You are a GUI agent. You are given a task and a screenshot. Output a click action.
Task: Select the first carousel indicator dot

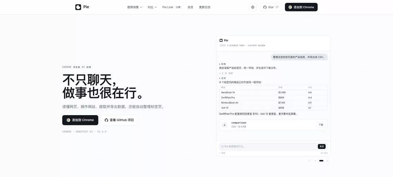tap(309, 161)
